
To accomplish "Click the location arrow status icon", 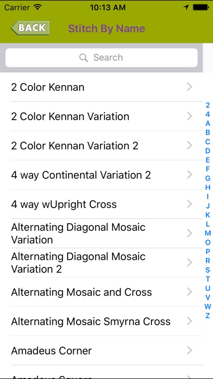I will (x=186, y=8).
